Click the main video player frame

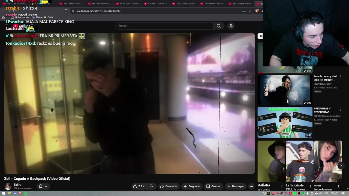130,103
